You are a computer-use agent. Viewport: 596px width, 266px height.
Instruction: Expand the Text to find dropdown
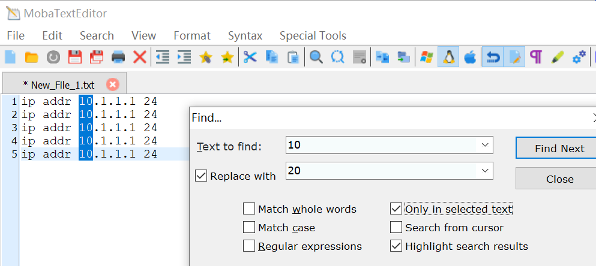point(484,145)
